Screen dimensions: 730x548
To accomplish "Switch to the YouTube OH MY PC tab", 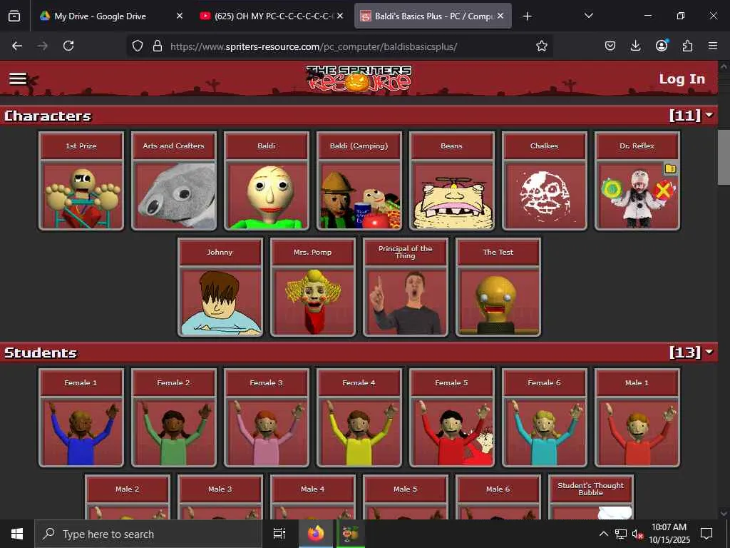I will click(272, 16).
